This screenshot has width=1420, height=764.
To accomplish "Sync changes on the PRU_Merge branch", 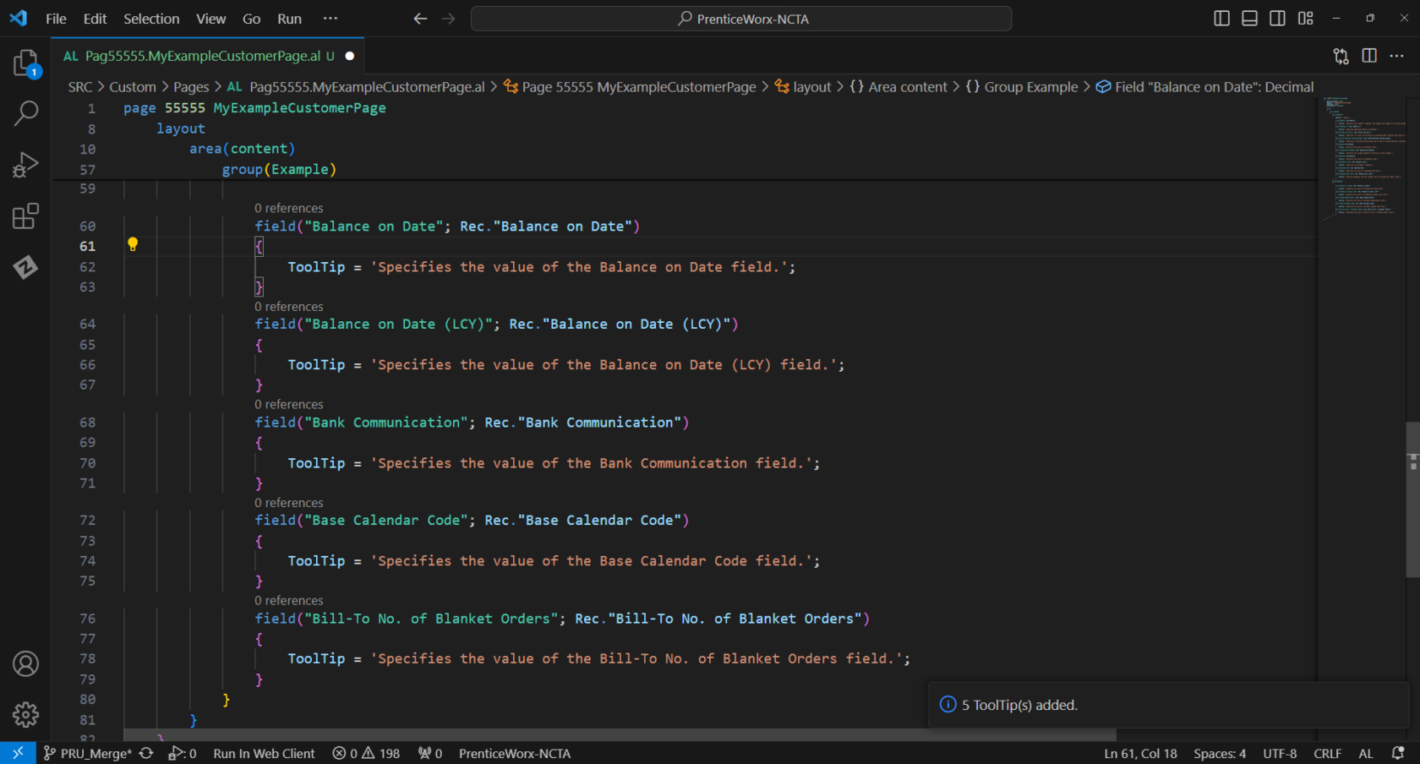I will [145, 753].
